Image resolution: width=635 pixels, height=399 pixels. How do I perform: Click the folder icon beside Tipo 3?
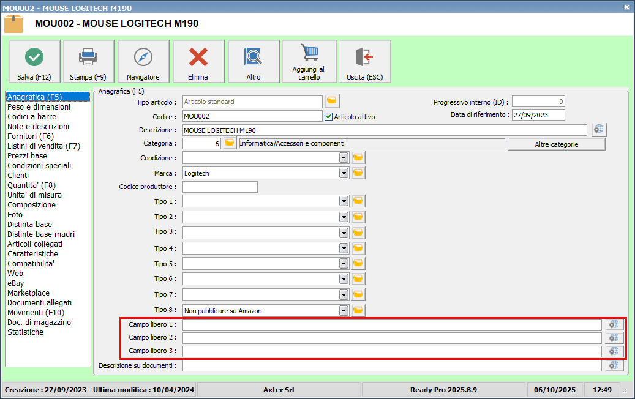358,233
